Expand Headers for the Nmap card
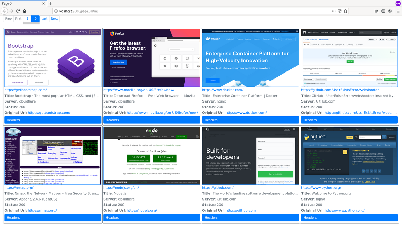 click(53, 218)
